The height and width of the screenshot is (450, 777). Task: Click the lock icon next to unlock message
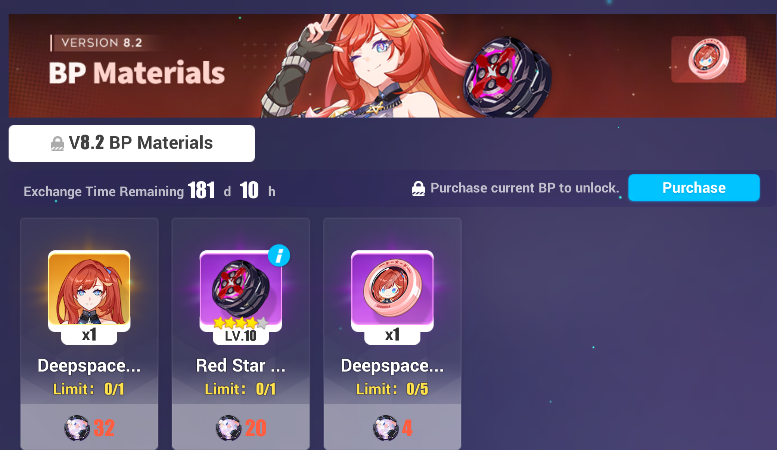click(418, 188)
